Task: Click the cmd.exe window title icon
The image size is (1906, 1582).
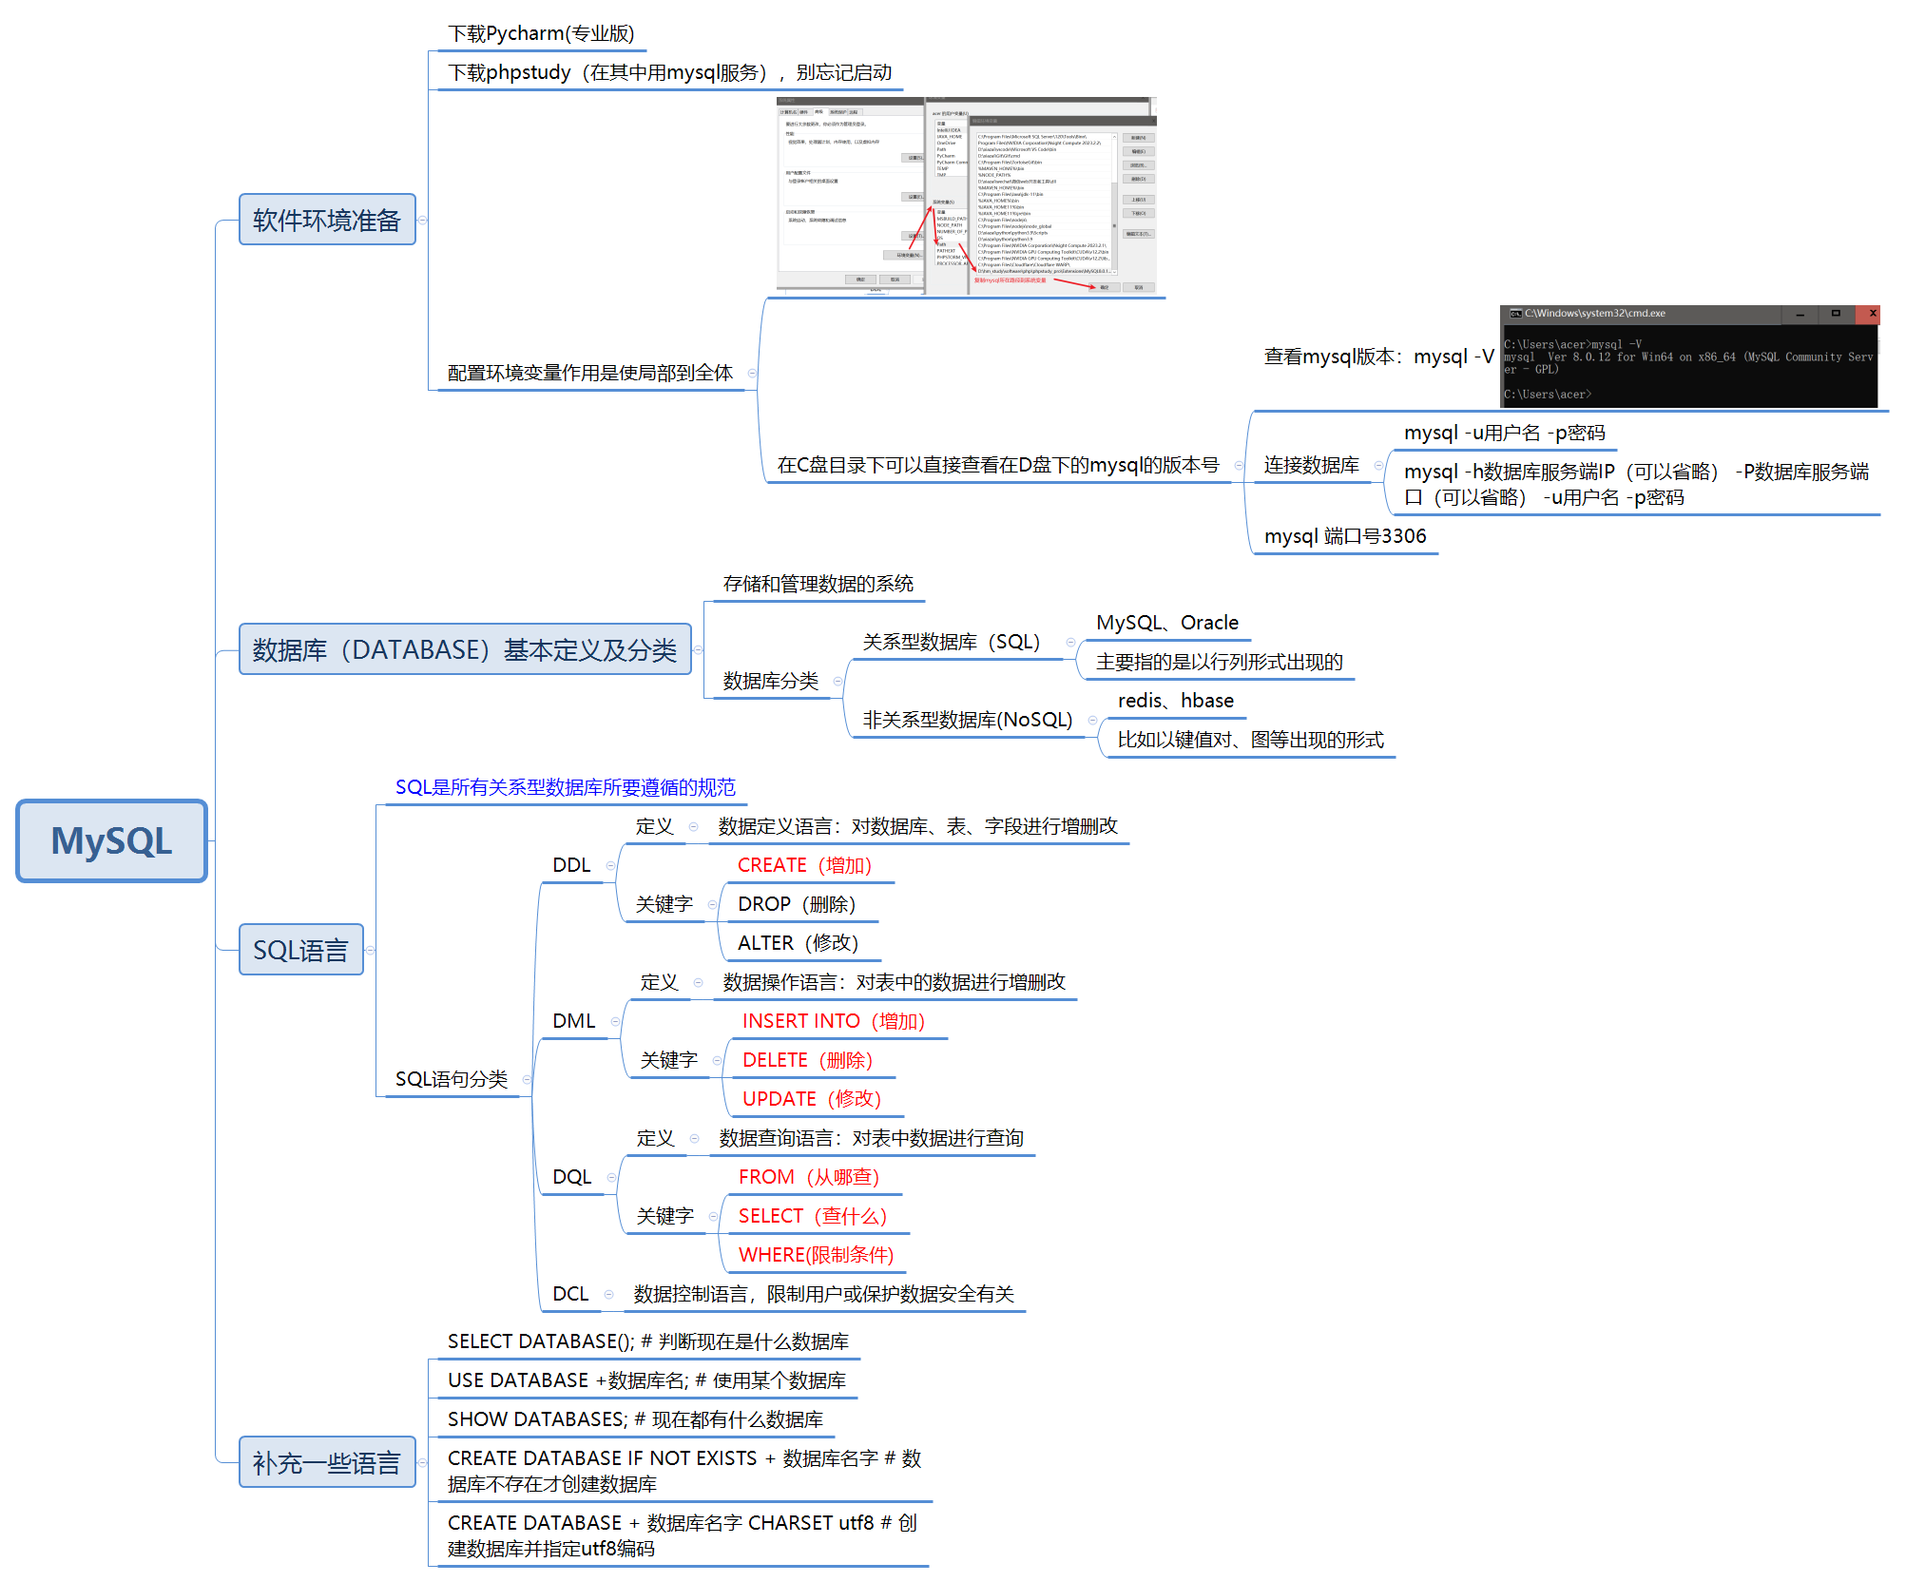Action: (x=1515, y=314)
